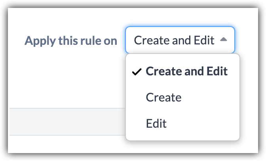Click the bold Create and Edit menu item

[186, 71]
